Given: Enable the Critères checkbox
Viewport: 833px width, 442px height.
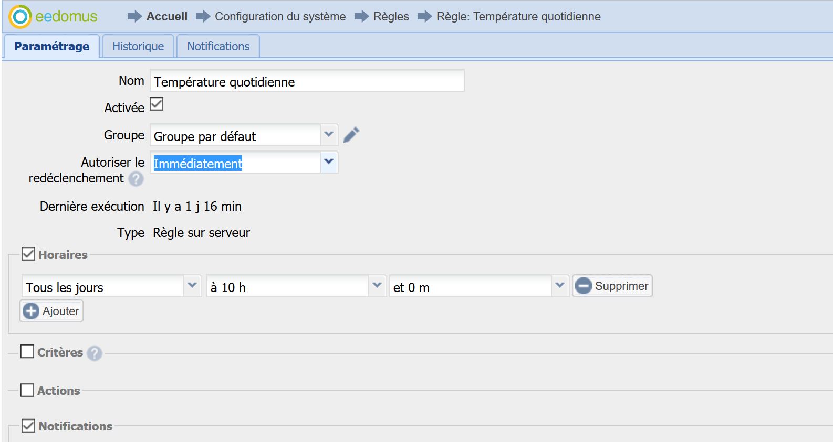Looking at the screenshot, I should click(27, 351).
